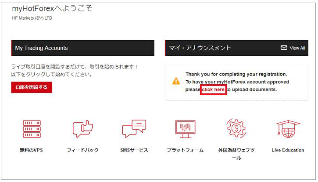This screenshot has width=318, height=182.
Task: Open View All announcements
Action: (297, 48)
